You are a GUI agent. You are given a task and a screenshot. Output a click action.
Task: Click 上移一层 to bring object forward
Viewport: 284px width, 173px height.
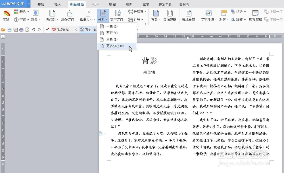coord(274,12)
